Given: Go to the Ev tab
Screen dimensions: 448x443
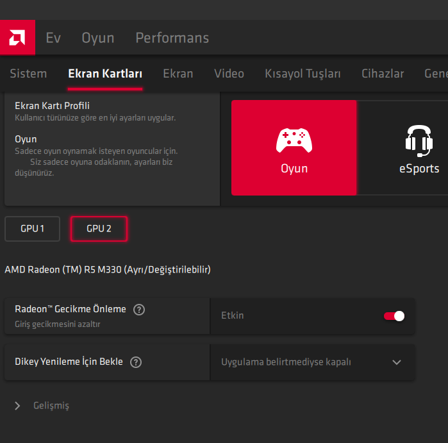Looking at the screenshot, I should [x=53, y=38].
